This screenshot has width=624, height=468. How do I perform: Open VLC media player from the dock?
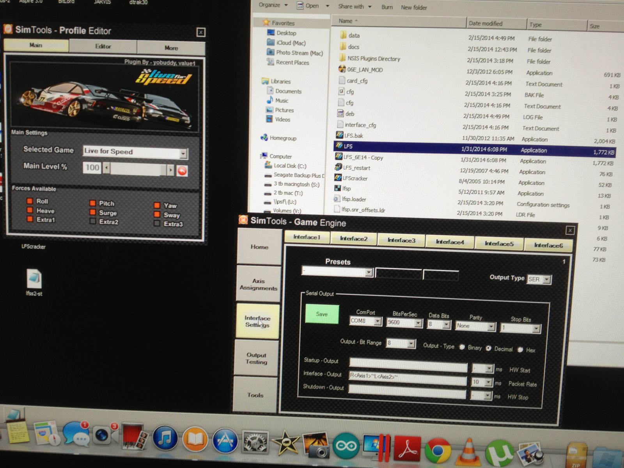pyautogui.click(x=469, y=452)
